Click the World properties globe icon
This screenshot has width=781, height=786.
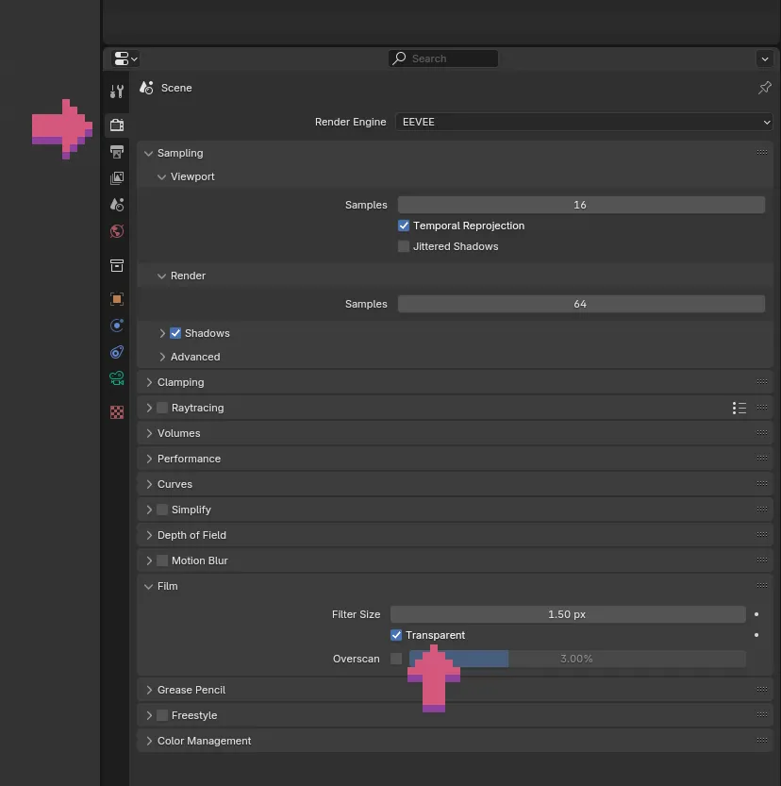(x=117, y=230)
